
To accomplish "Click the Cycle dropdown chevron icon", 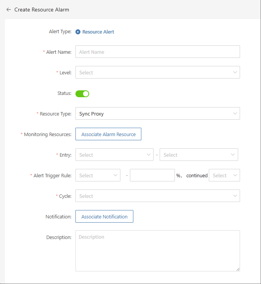I will [235, 196].
